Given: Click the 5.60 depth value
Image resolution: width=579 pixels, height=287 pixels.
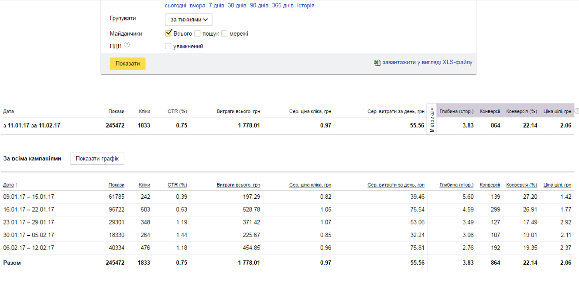Looking at the screenshot, I should (x=468, y=197).
